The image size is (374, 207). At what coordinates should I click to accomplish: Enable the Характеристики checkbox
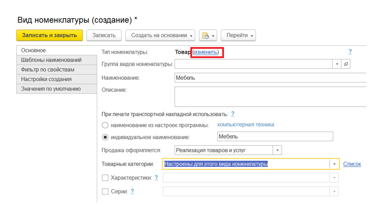(105, 178)
